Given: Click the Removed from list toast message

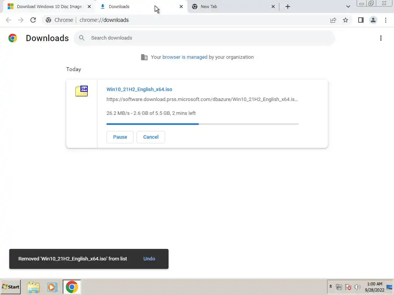Looking at the screenshot, I should pyautogui.click(x=73, y=259).
